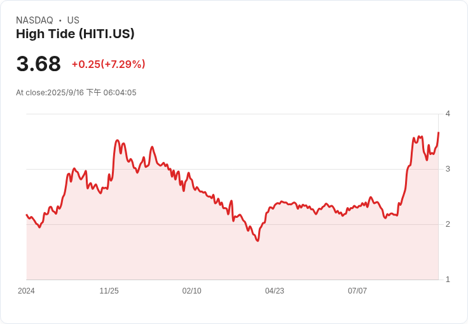Click the late-November price peak on chart
The image size is (468, 324).
(x=117, y=140)
